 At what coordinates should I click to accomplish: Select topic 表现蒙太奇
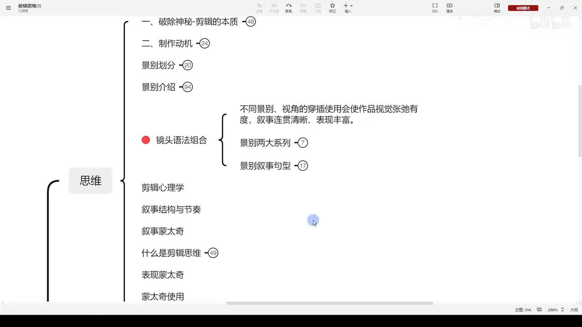(163, 275)
